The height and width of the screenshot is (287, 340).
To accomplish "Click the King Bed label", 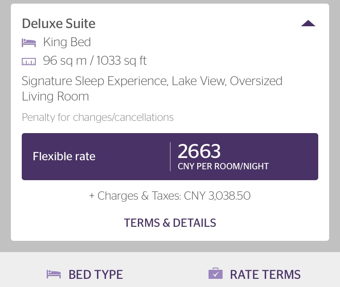I will tap(67, 42).
